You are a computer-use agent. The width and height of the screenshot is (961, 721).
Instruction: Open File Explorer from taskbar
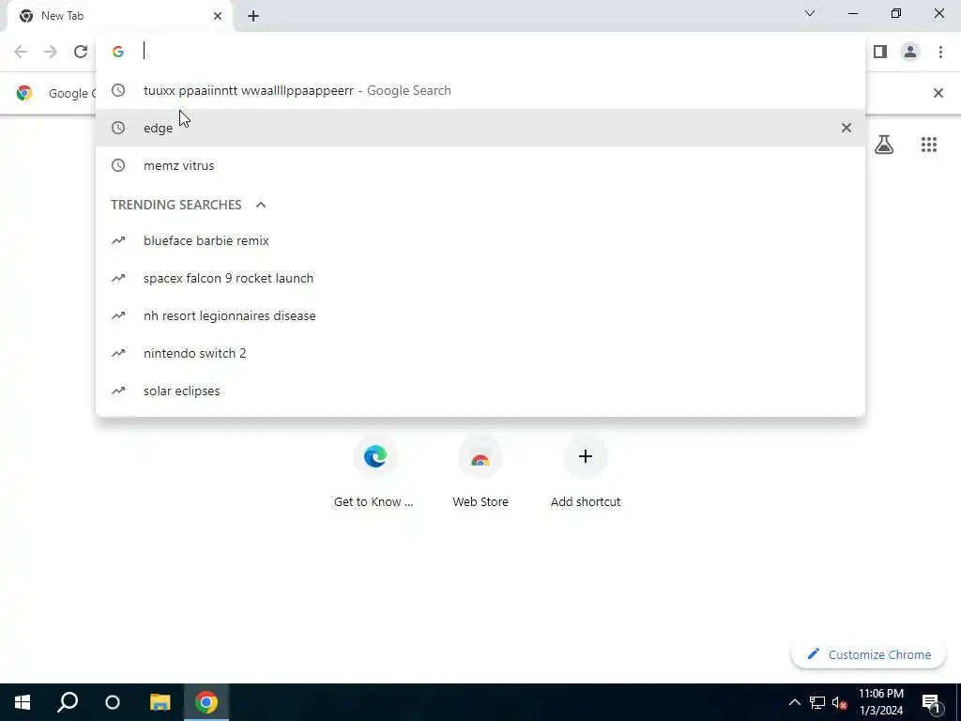pyautogui.click(x=160, y=702)
